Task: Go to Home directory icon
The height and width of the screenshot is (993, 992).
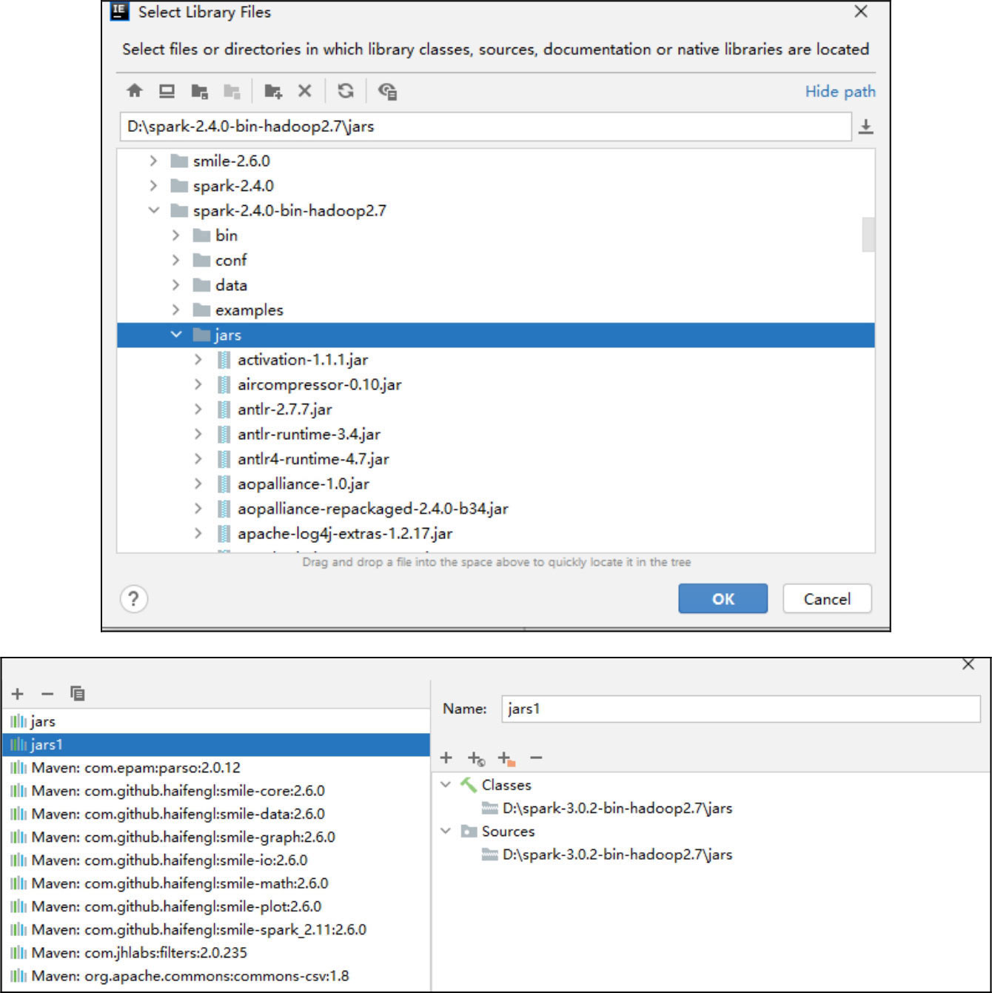Action: (134, 91)
